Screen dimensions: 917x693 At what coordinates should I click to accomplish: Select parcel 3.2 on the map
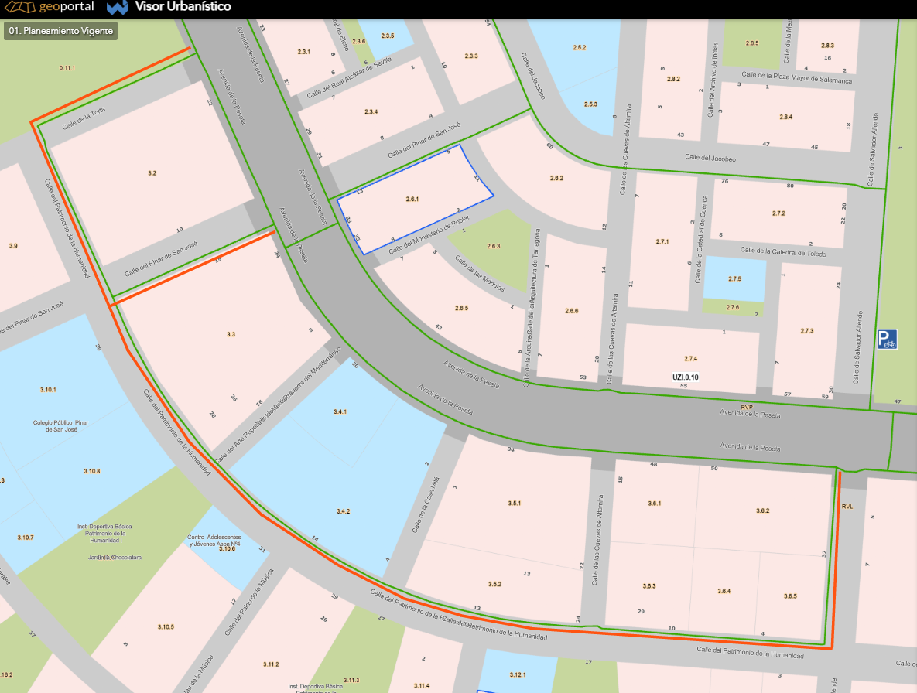152,173
